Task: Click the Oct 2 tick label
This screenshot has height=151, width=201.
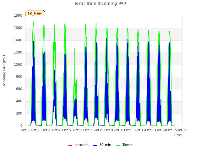Action: pos(35,130)
